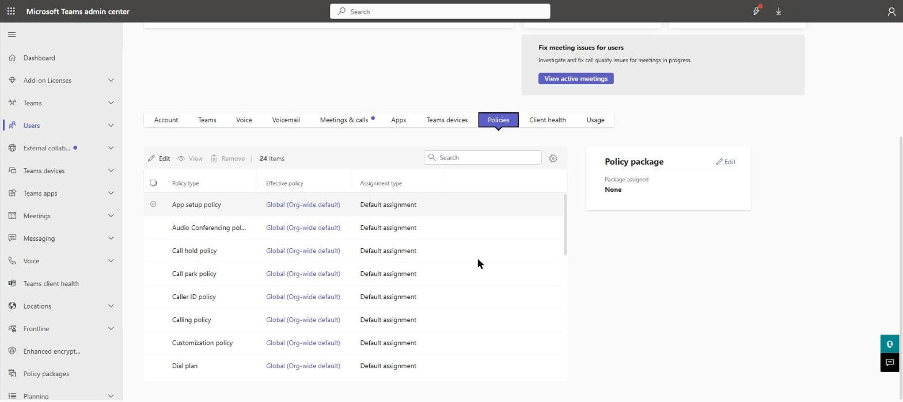Open the app launcher waffle icon

point(11,11)
